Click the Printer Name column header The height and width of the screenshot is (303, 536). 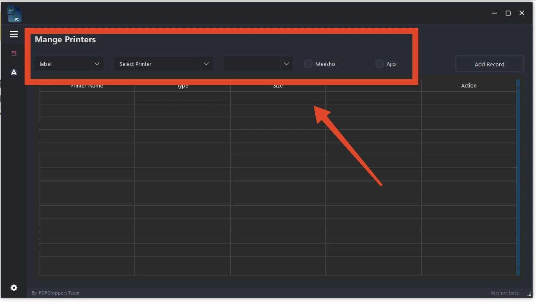(87, 86)
